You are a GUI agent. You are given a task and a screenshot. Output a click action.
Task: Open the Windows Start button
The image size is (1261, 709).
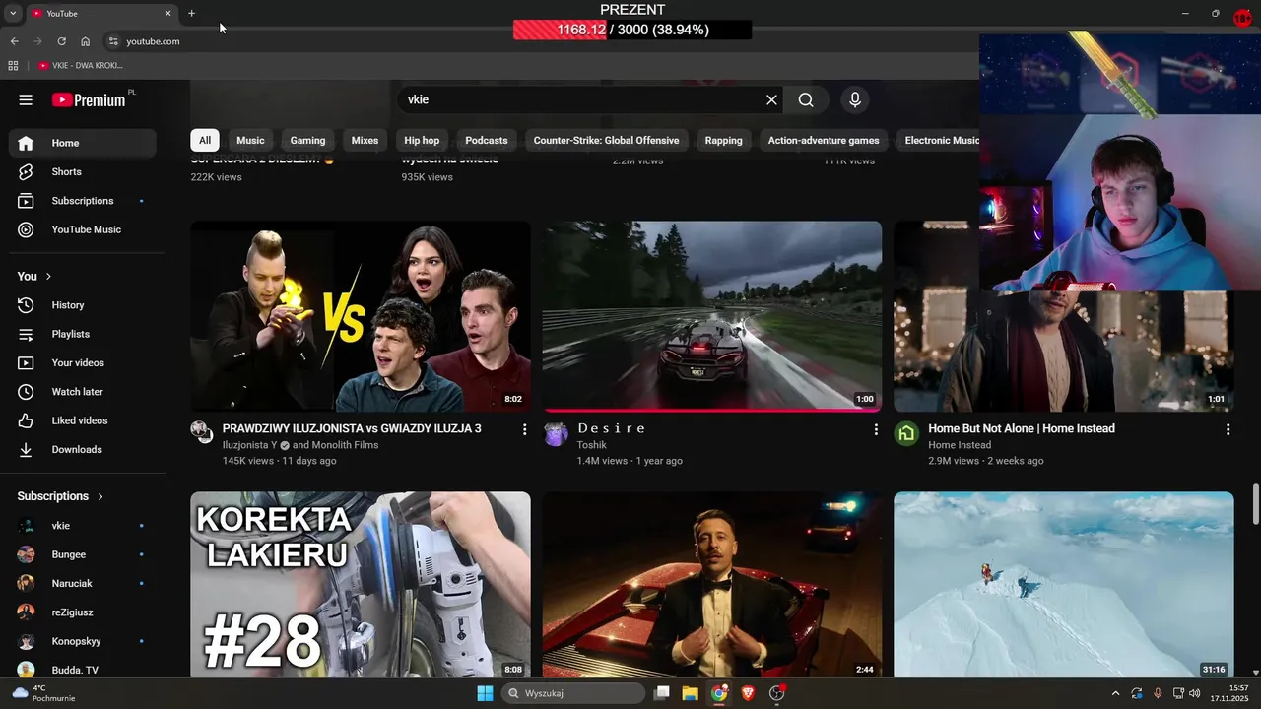pyautogui.click(x=485, y=693)
